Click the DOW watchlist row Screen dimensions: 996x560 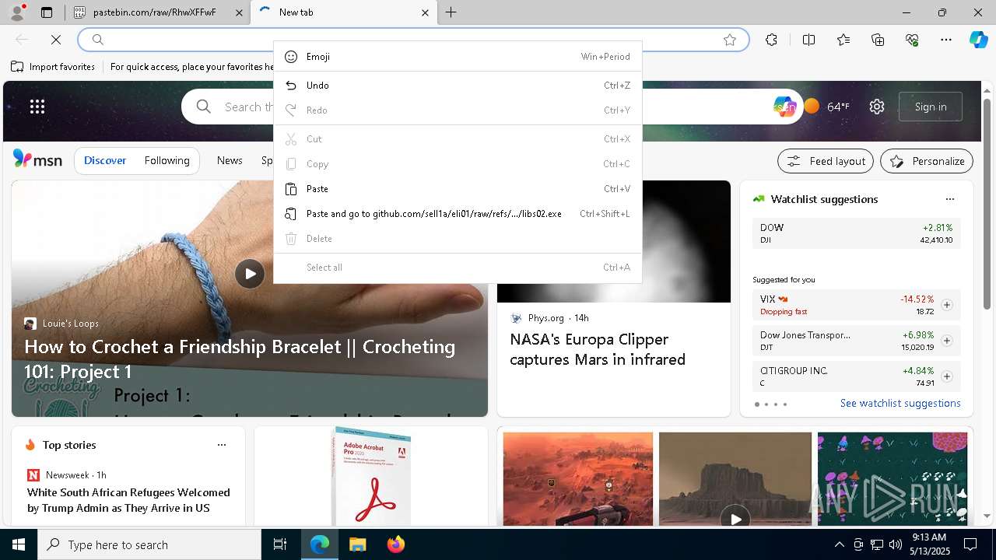coord(857,233)
